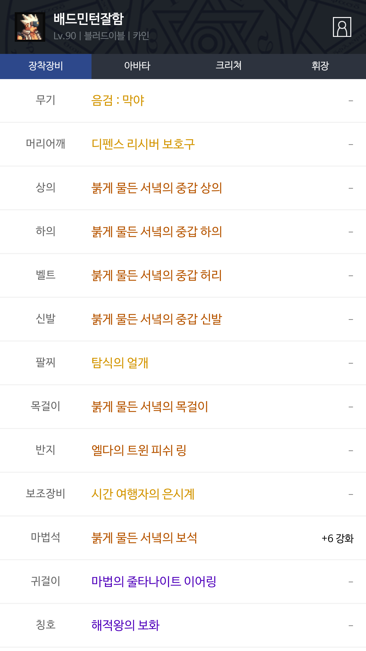Select title item 해적왕의 보화
Image resolution: width=366 pixels, height=651 pixels.
pyautogui.click(x=126, y=625)
